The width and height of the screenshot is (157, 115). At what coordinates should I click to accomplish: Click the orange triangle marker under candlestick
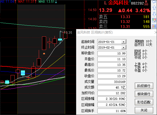pyautogui.click(x=44, y=54)
